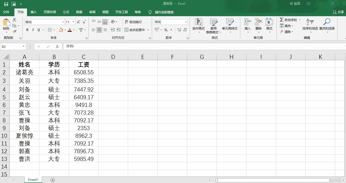Click the 自动求和 AutoSum icon
The width and height of the screenshot is (346, 183).
click(x=282, y=19)
